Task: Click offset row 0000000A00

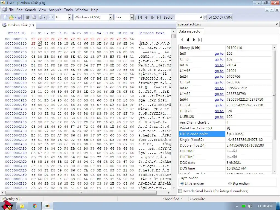Action: point(16,109)
